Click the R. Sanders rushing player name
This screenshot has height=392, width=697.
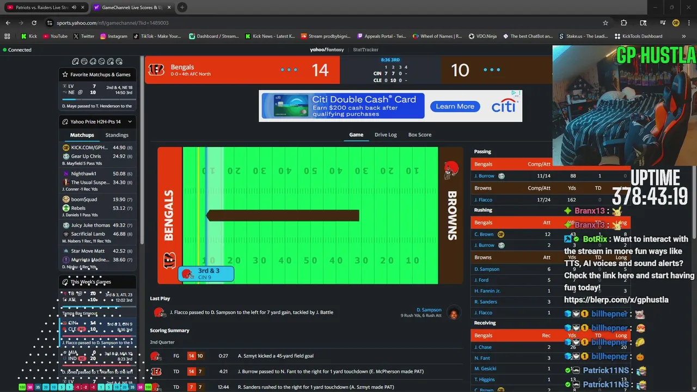(485, 302)
